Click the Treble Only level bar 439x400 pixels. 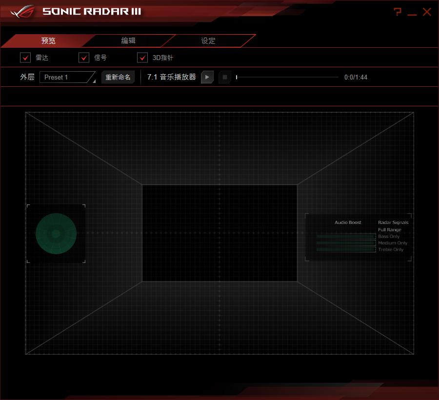point(346,249)
